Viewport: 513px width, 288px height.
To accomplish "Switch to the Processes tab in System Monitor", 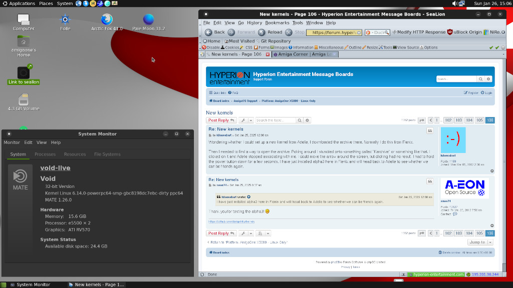I will tap(45, 154).
